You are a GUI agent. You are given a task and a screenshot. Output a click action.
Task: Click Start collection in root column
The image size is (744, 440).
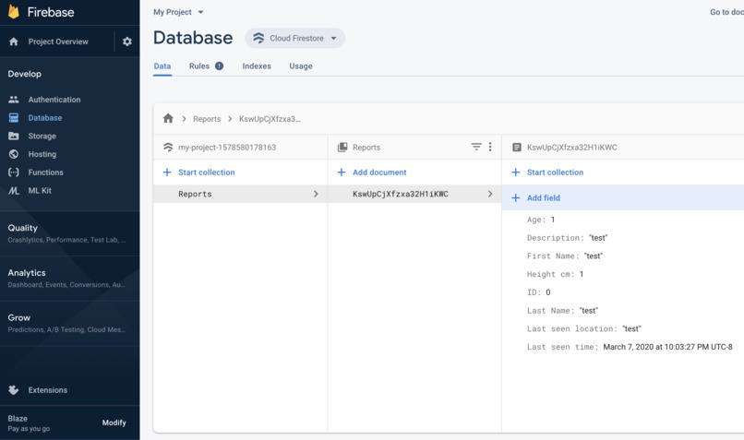click(x=207, y=172)
